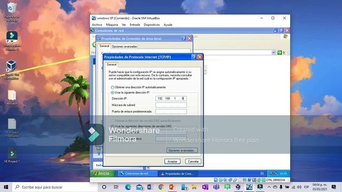Click Dirección IP field
This screenshot has height=192, width=342.
coord(171,99)
